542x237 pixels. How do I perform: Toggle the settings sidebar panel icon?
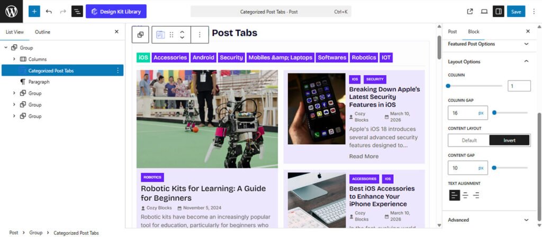(498, 11)
